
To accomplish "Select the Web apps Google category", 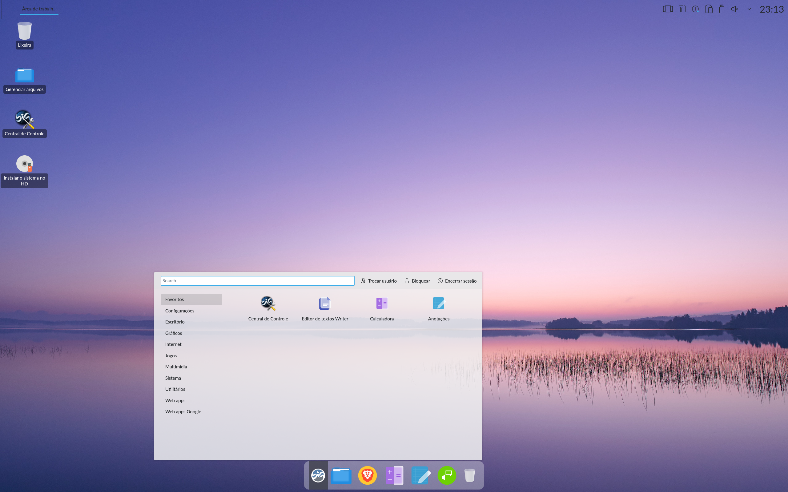I will 191,412.
